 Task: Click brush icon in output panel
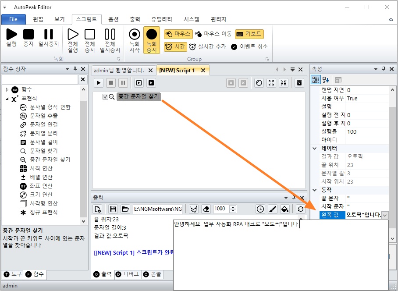272,209
